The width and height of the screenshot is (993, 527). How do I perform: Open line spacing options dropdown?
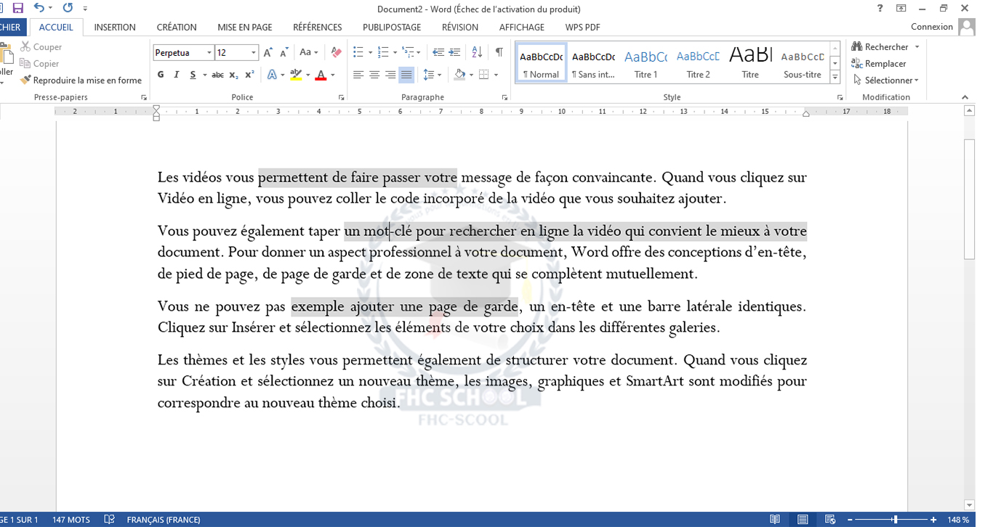click(432, 75)
